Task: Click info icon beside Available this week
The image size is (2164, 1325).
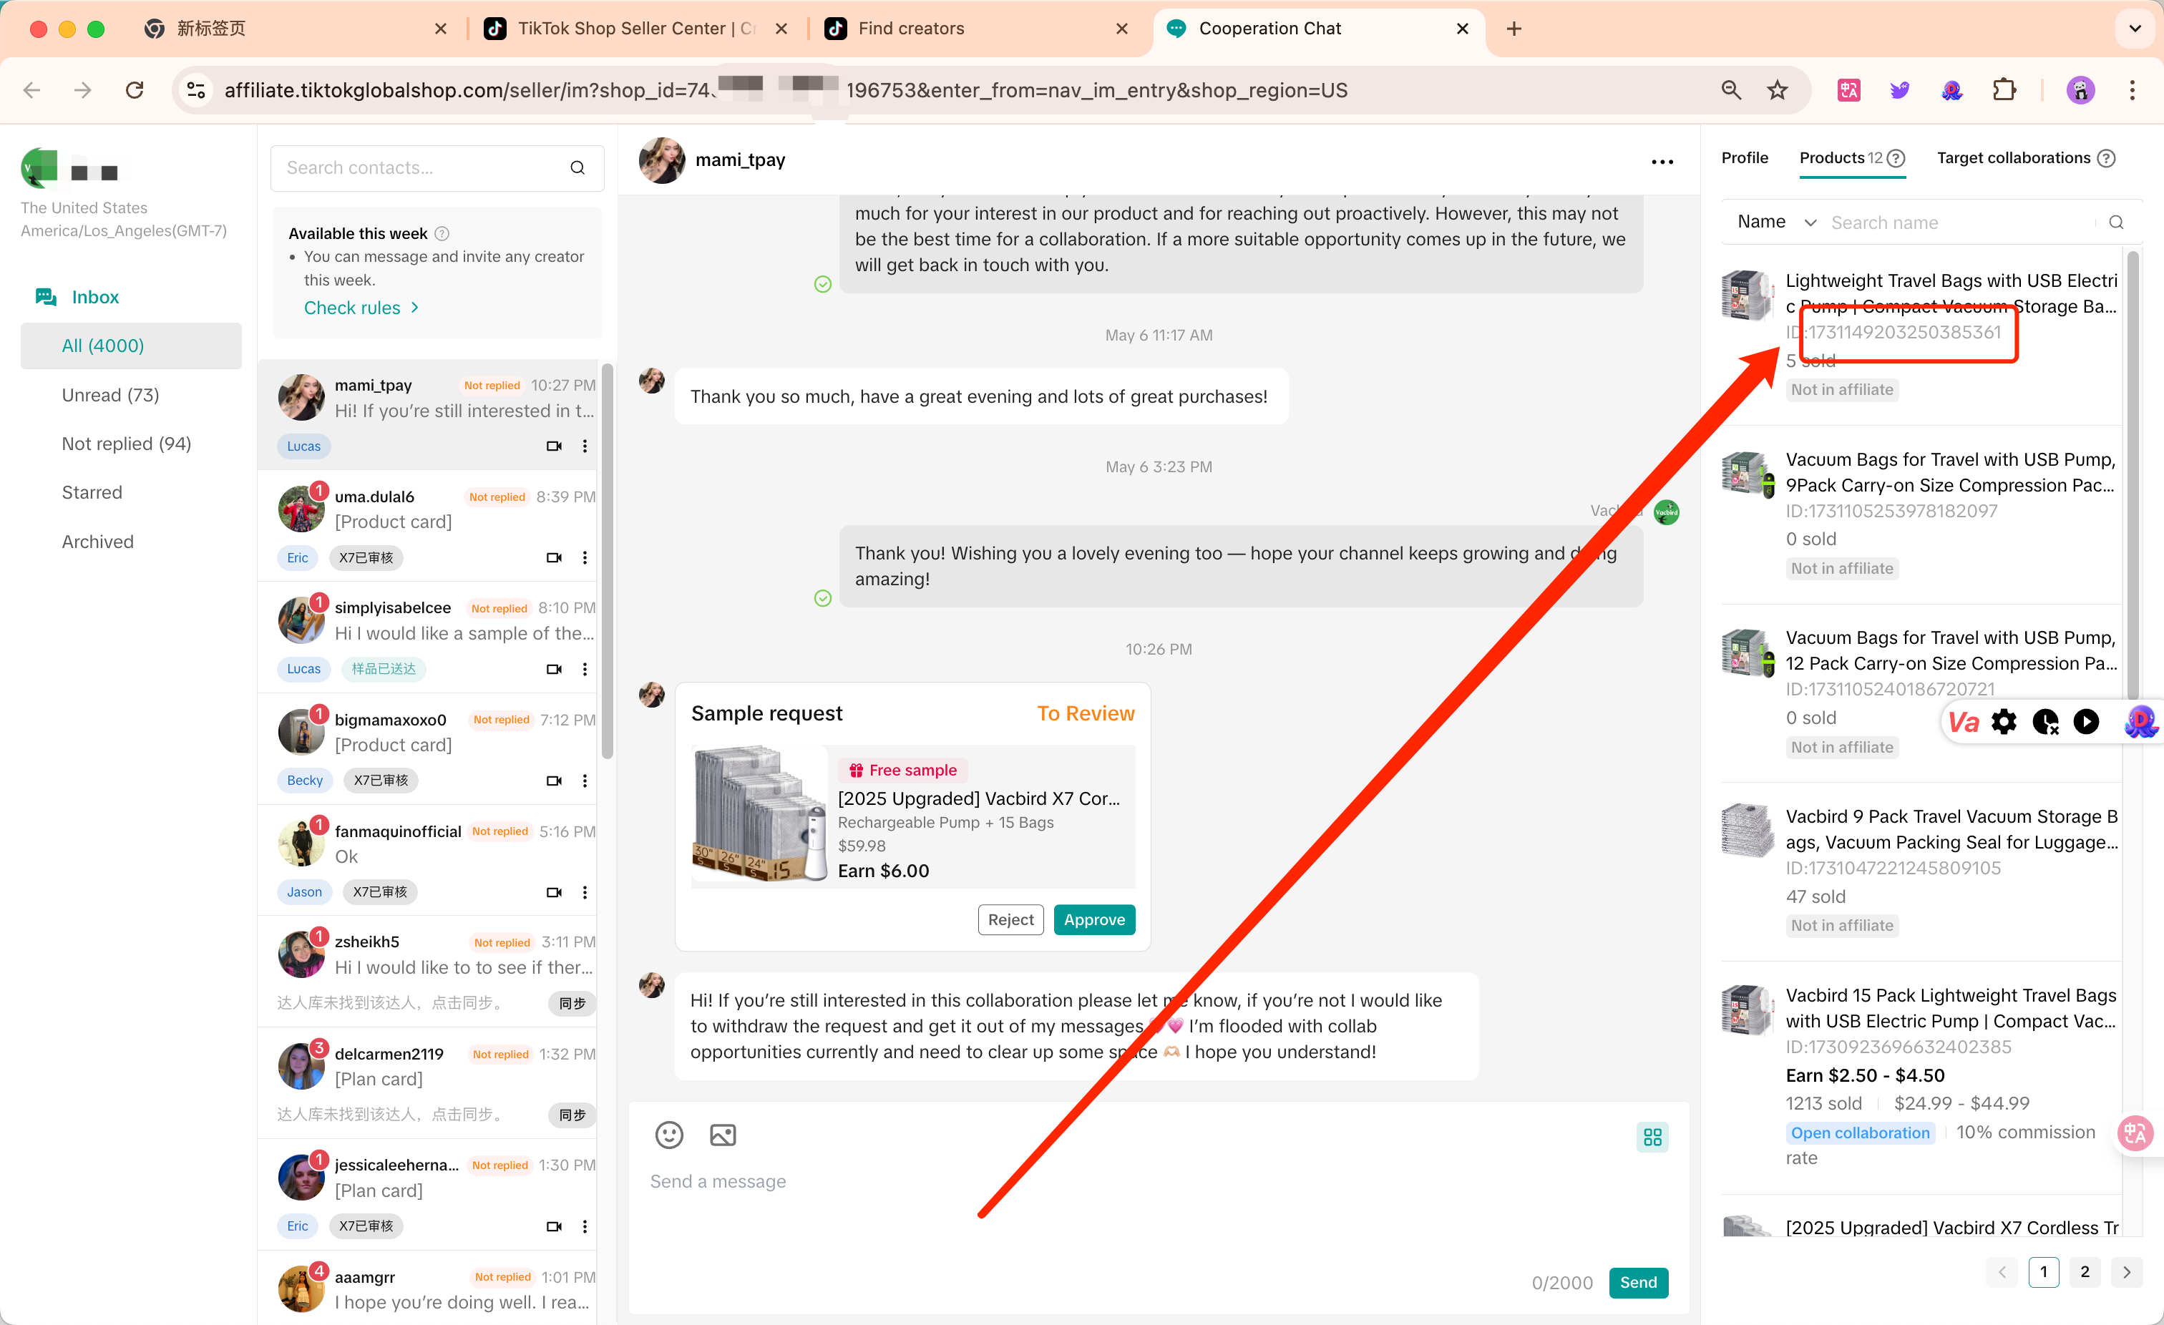Action: [x=442, y=233]
